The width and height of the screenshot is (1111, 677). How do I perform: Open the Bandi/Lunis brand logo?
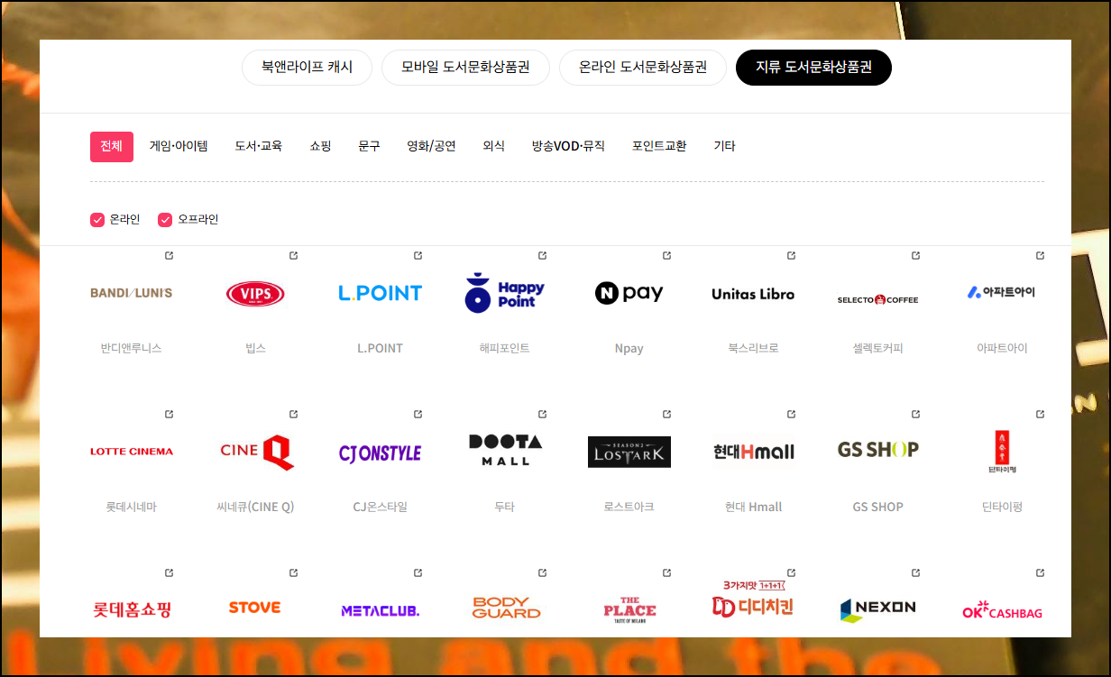[132, 293]
